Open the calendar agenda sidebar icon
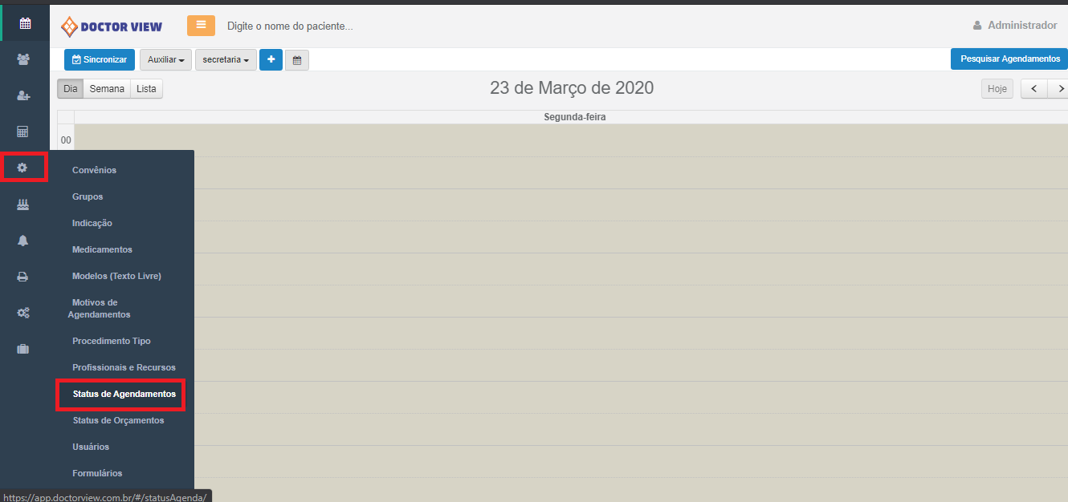The width and height of the screenshot is (1068, 502). point(25,23)
